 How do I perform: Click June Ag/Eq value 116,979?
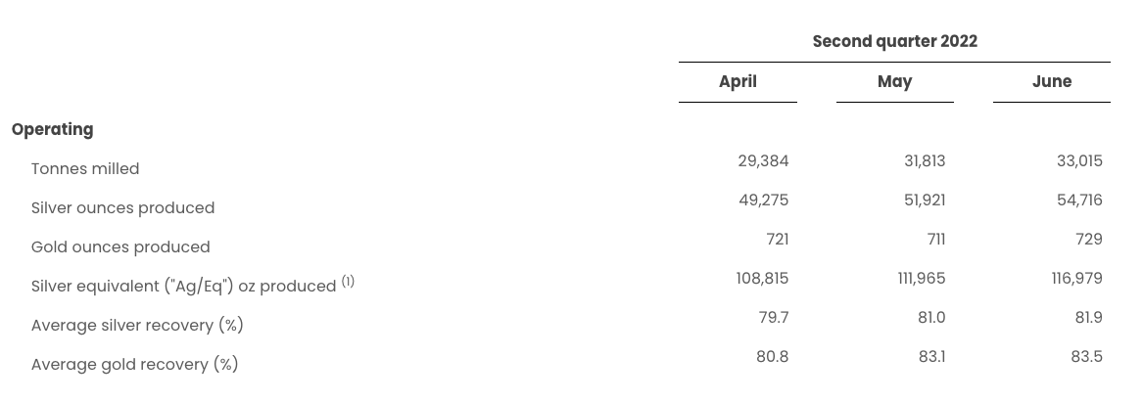click(1076, 279)
